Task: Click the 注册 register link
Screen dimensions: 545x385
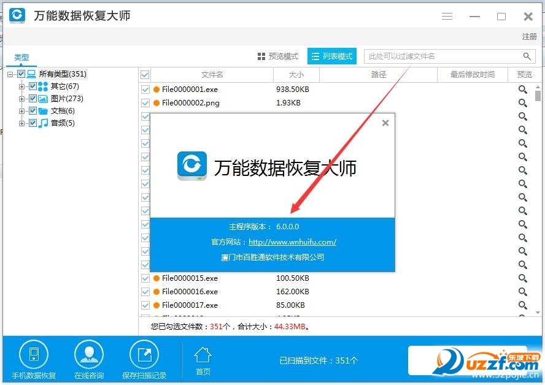Action: tap(529, 36)
